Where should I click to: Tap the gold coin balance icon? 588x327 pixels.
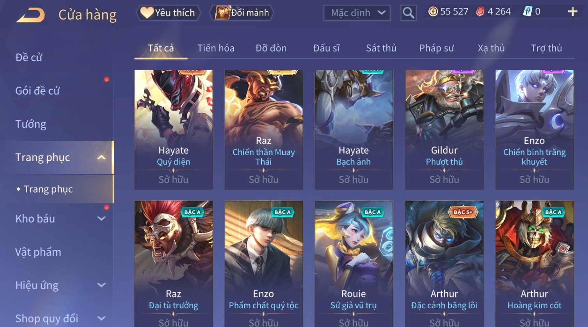pos(433,12)
